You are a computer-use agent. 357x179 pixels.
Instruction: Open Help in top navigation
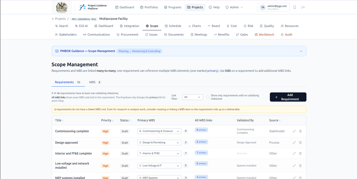[x=214, y=7]
